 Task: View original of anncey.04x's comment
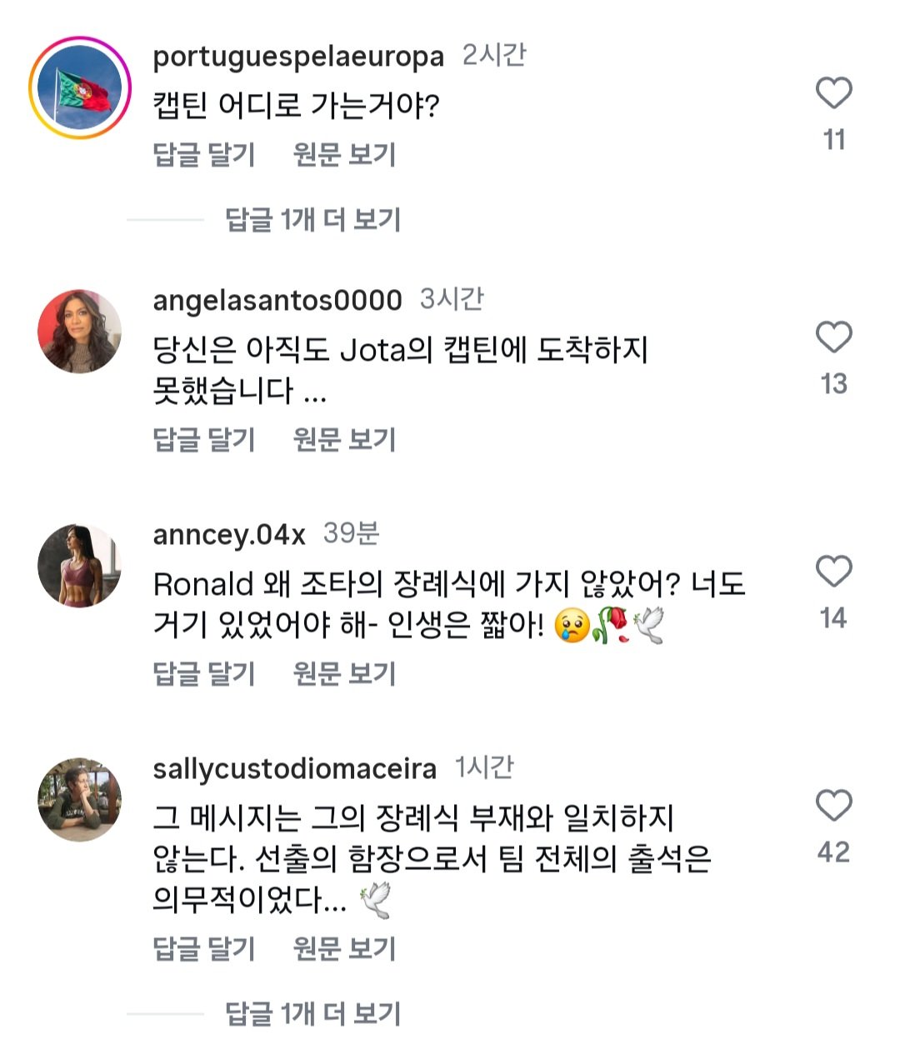344,674
